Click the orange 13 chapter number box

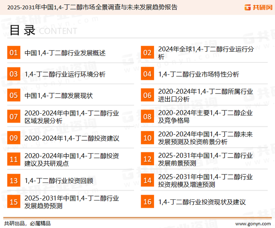pos(14,180)
